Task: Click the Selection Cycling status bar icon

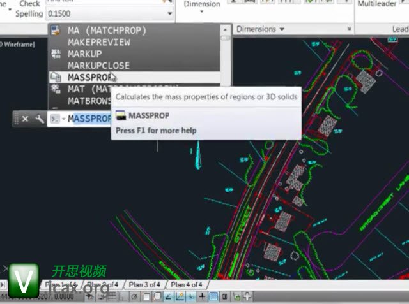Action: (236, 296)
